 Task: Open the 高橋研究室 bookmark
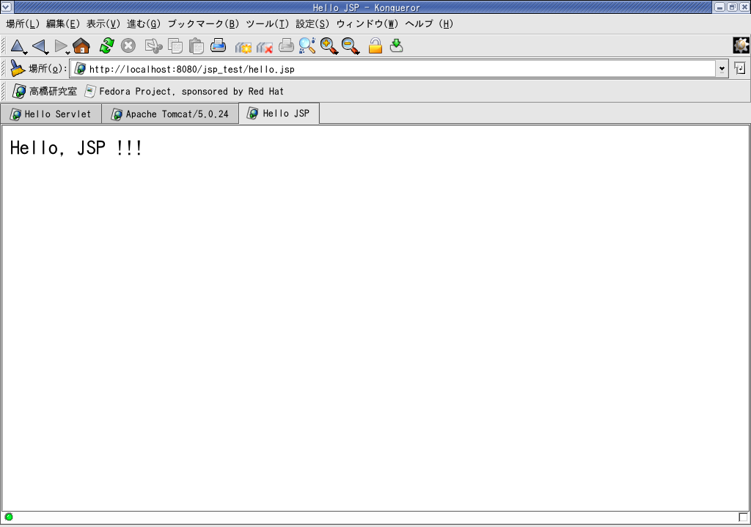click(x=45, y=92)
